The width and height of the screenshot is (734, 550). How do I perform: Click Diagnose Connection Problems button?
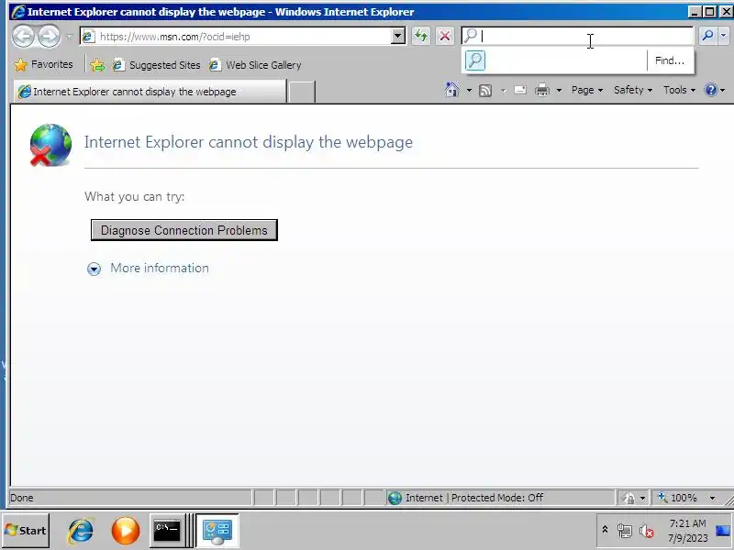pos(184,230)
